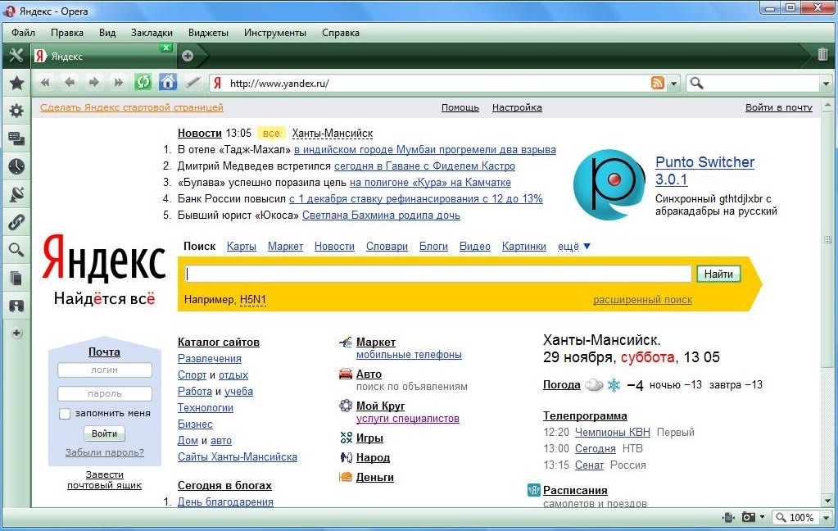Click the camera icon in status bar
Viewport: 838px width, 531px height.
(749, 517)
